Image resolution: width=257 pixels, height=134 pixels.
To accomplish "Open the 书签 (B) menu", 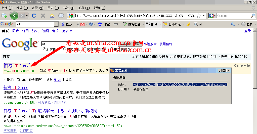I will (x=68, y=8).
